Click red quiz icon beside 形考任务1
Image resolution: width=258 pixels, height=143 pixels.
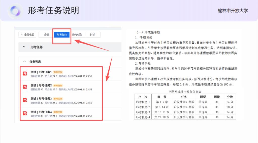[x=25, y=74]
